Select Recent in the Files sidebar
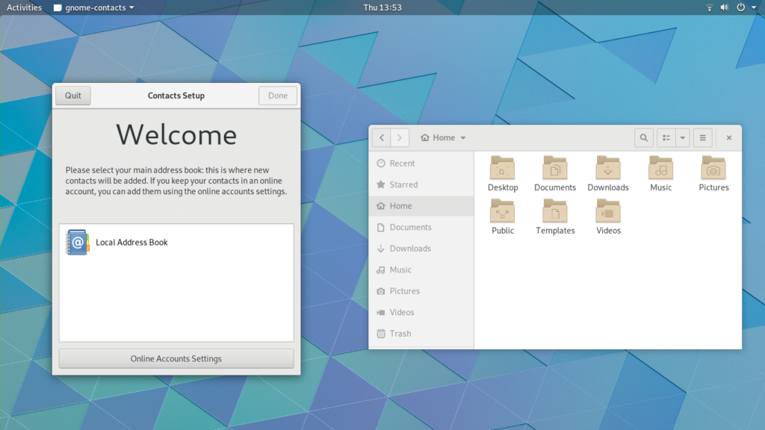This screenshot has height=430, width=765. (401, 163)
